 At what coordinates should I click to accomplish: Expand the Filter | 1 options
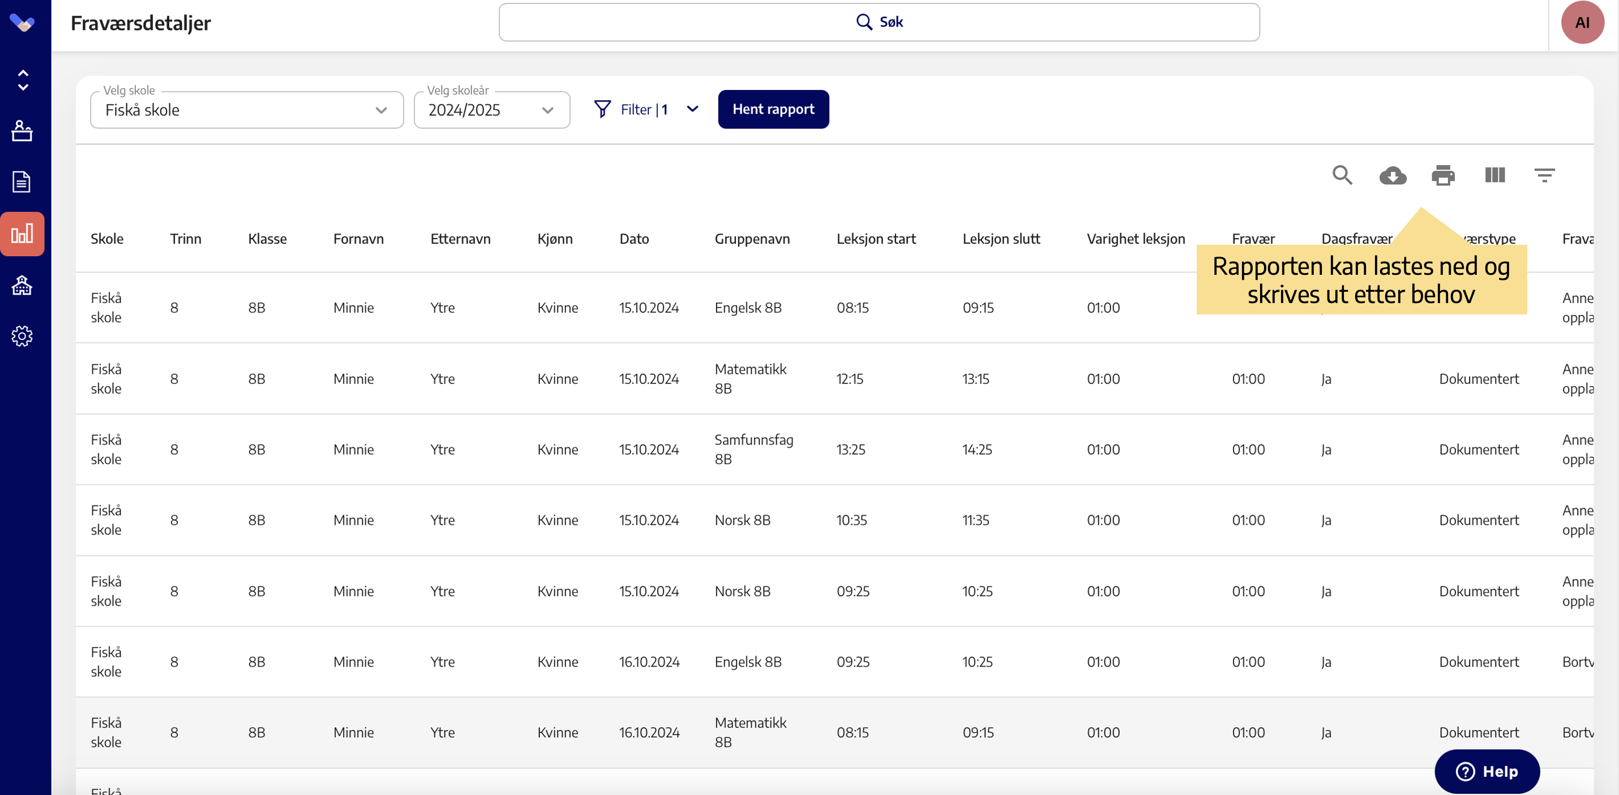646,110
